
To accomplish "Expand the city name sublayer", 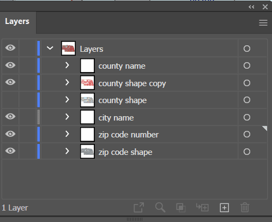I will [x=67, y=117].
